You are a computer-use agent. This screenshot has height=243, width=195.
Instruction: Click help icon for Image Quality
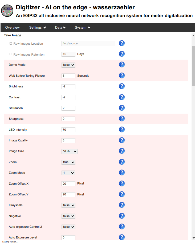point(122,140)
